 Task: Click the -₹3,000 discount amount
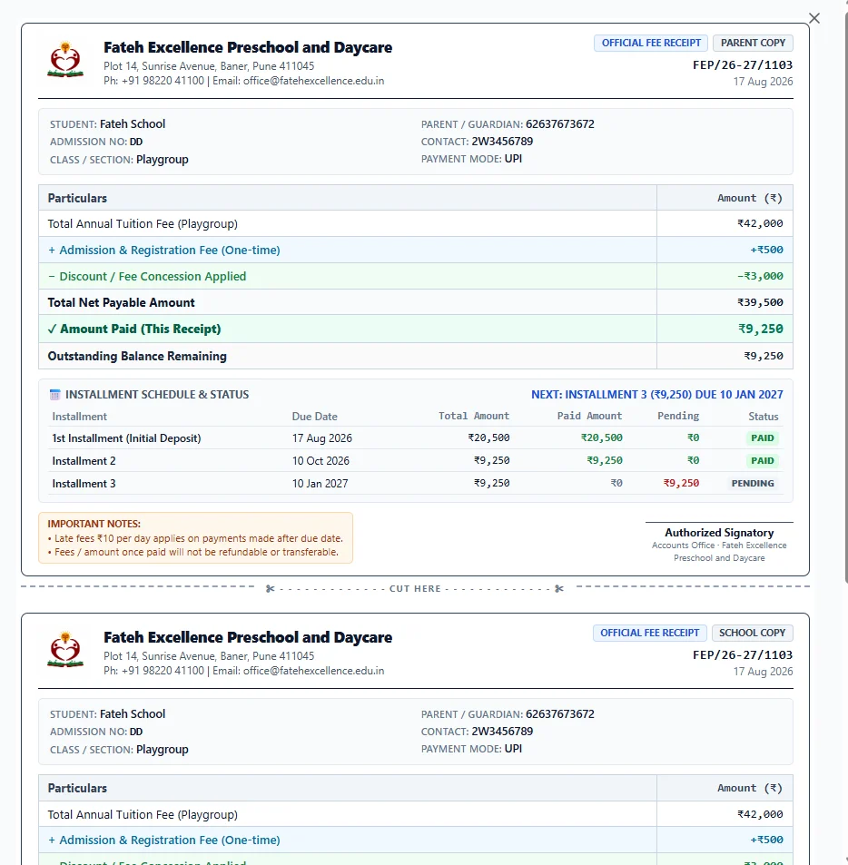(760, 276)
